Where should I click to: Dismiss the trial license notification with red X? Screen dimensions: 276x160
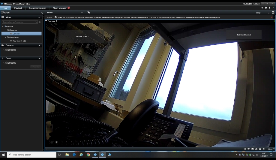272,17
